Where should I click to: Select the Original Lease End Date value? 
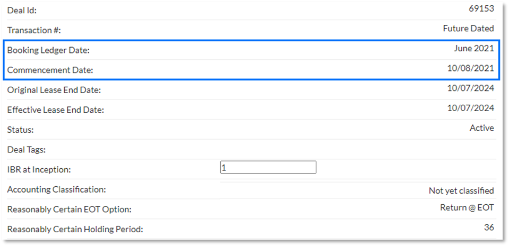(x=471, y=88)
